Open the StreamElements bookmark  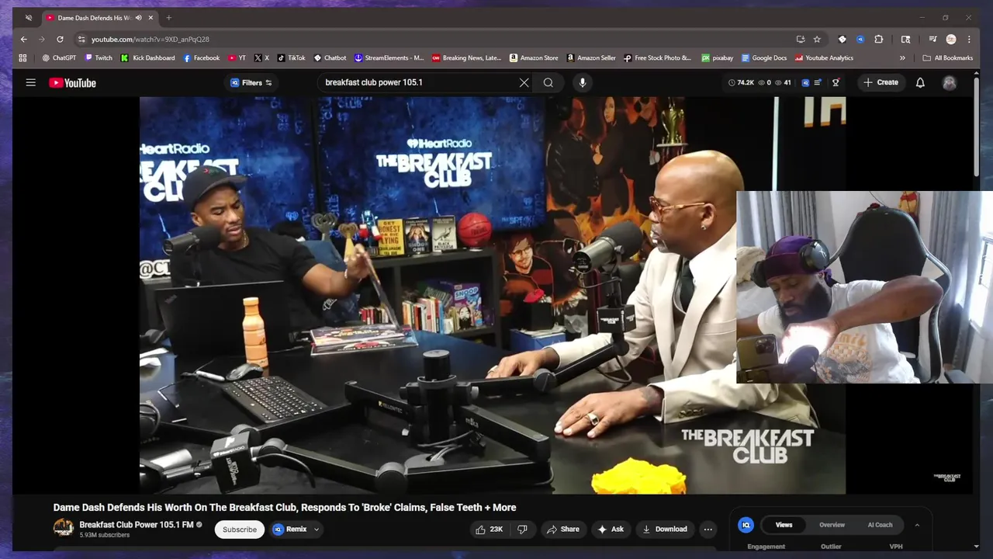point(389,57)
